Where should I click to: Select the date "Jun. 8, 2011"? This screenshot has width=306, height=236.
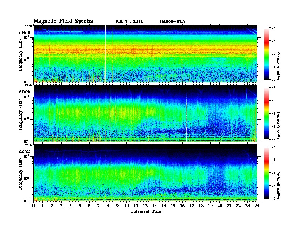(129, 22)
